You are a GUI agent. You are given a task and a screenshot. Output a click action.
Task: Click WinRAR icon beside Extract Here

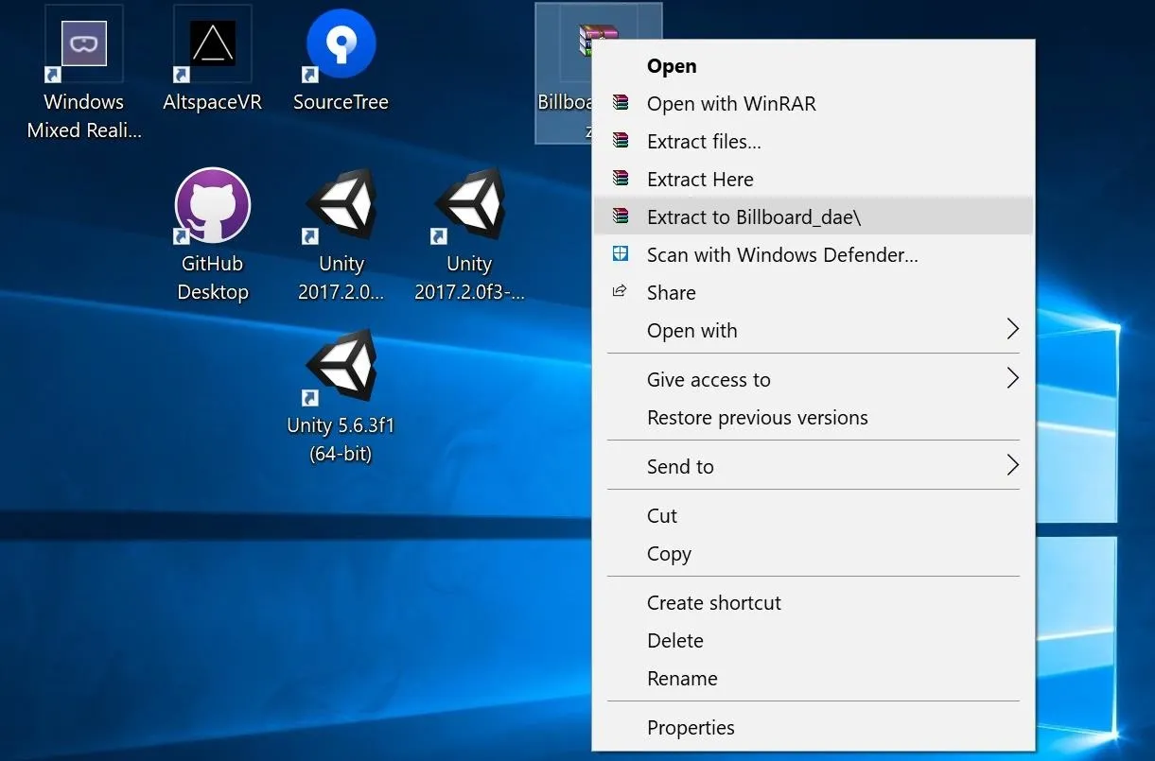coord(621,179)
